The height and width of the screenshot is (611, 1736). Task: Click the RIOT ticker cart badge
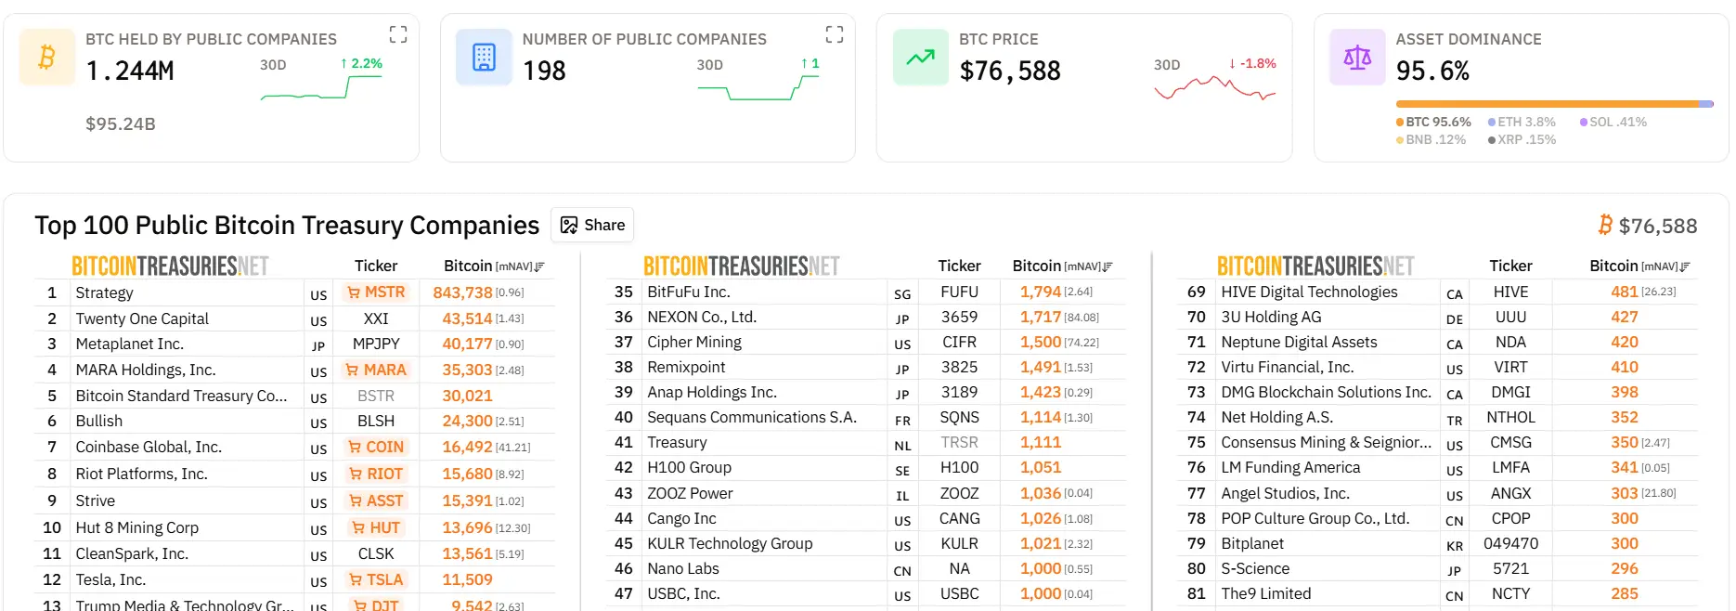click(376, 474)
